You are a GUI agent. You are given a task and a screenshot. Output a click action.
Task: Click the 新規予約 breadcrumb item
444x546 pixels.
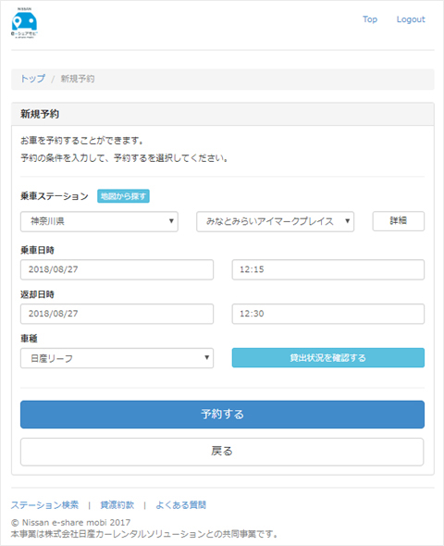(78, 79)
